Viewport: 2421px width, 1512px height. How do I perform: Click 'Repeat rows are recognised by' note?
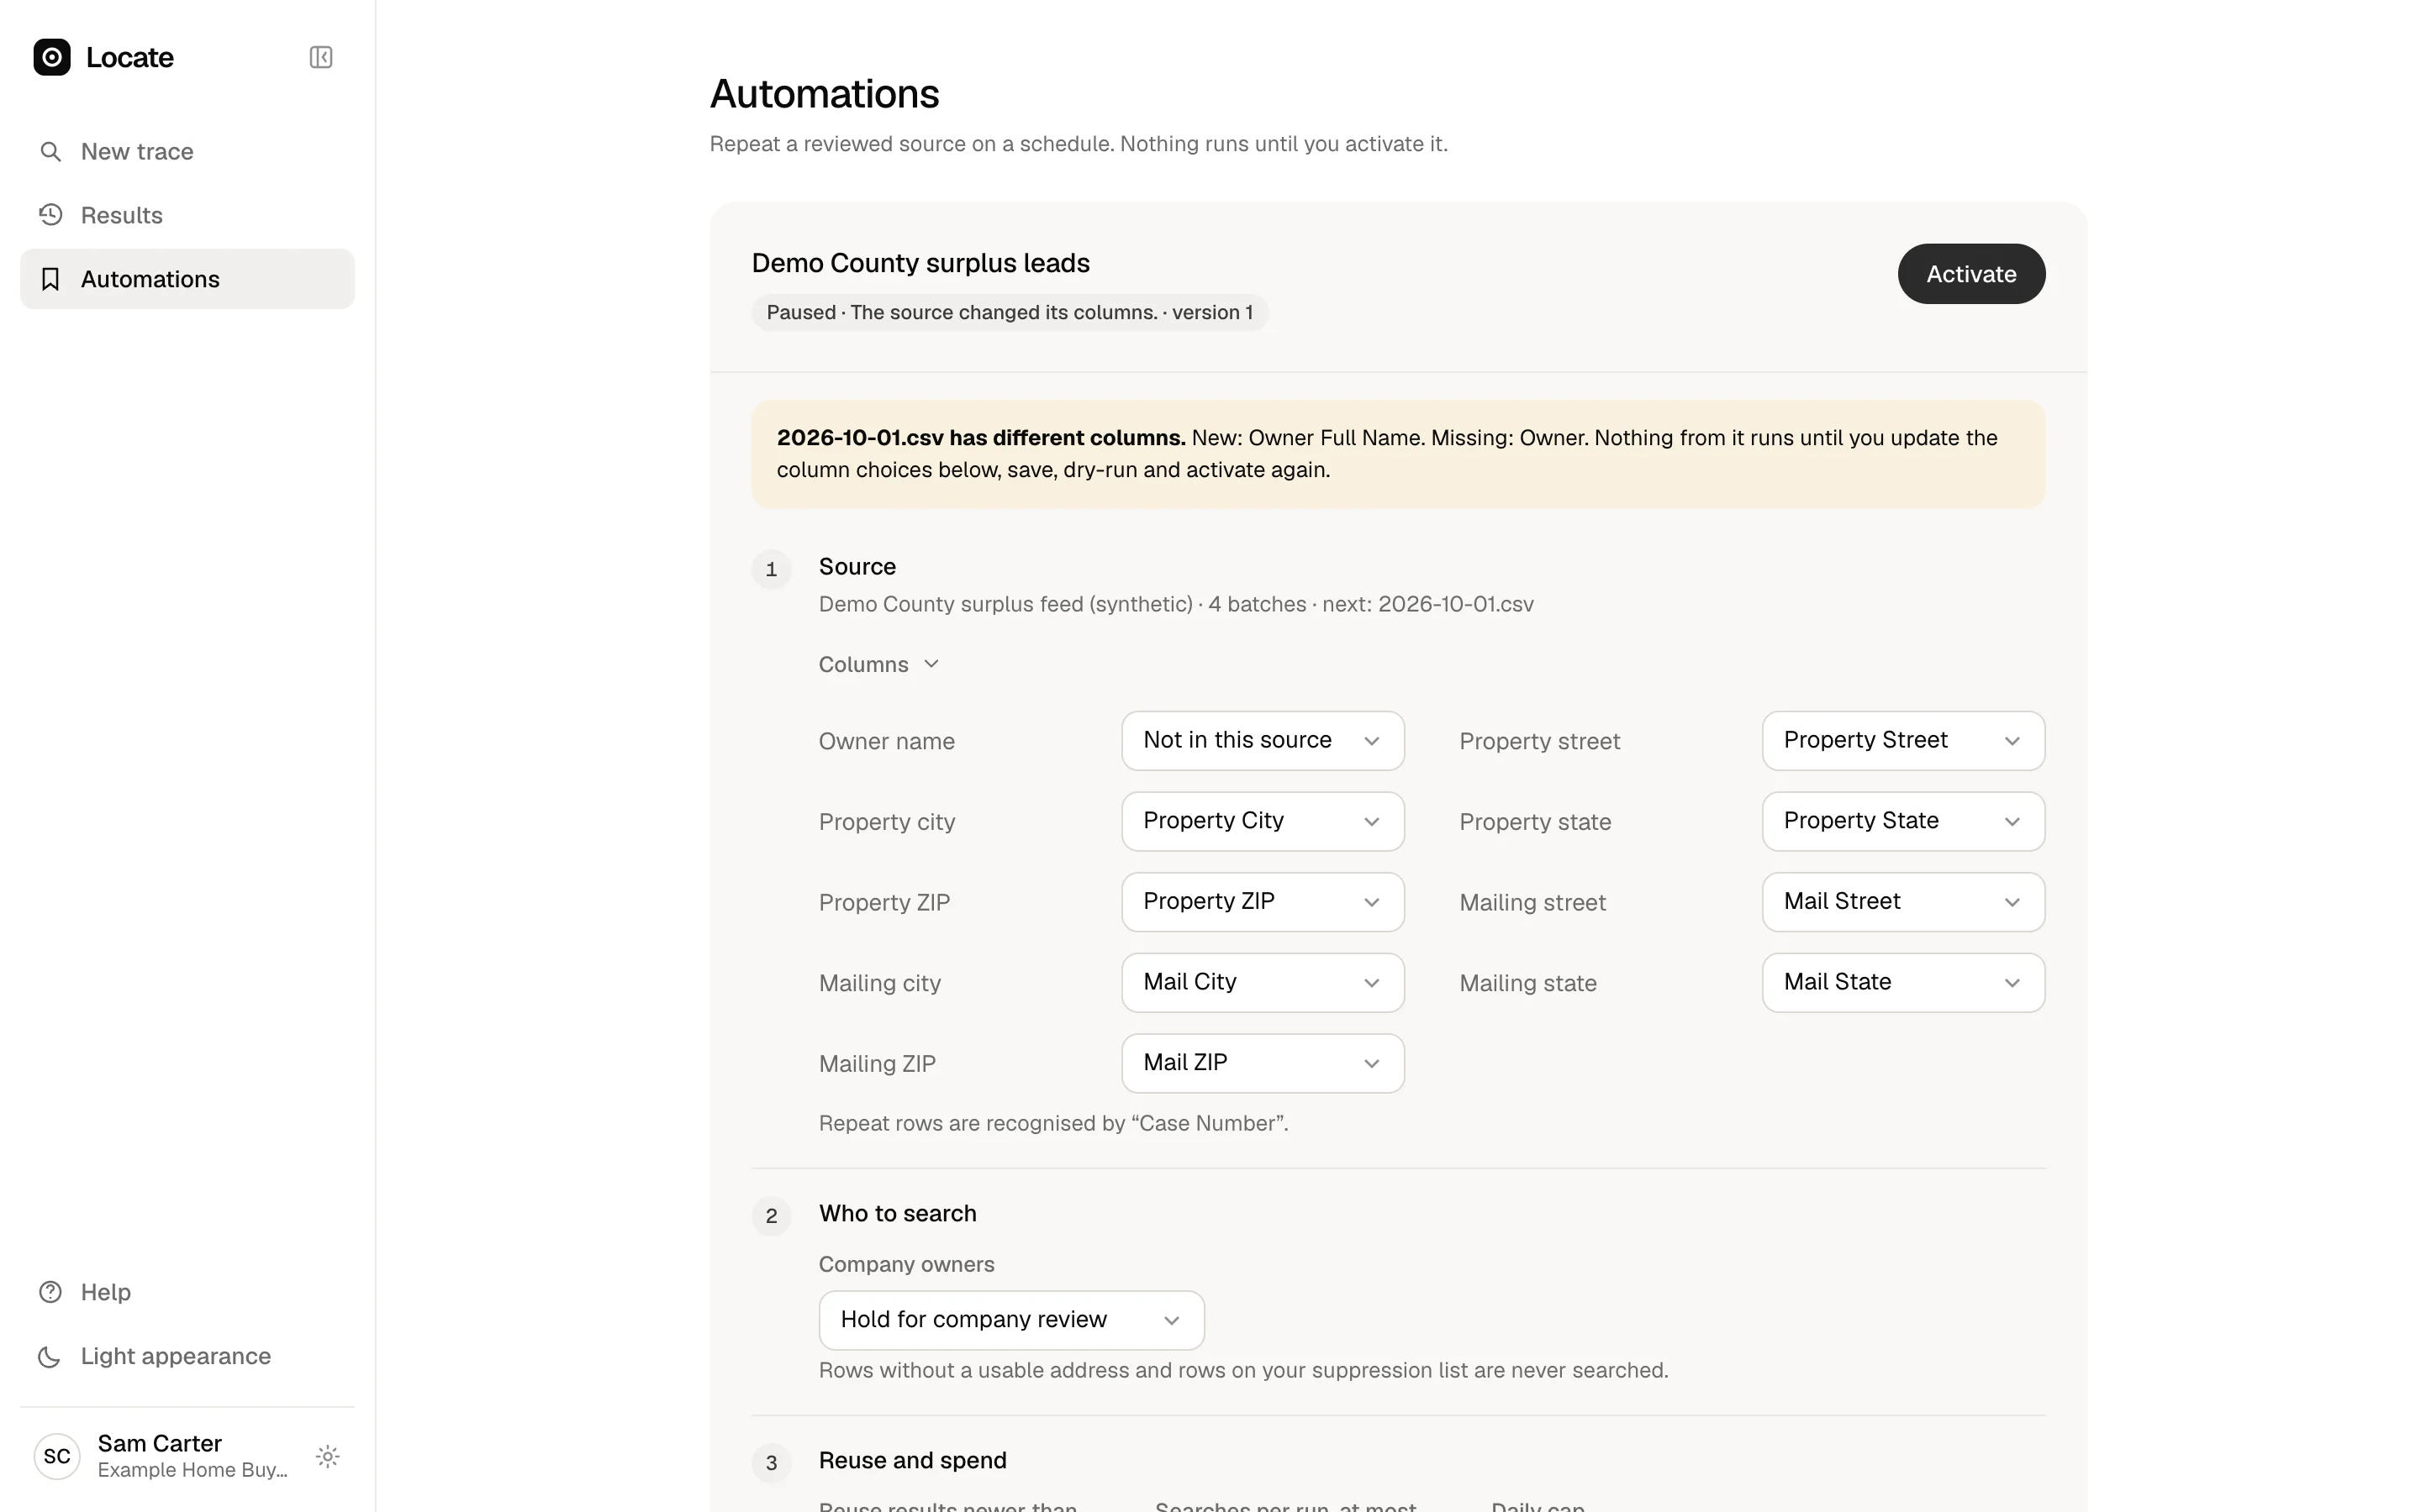point(1053,1123)
